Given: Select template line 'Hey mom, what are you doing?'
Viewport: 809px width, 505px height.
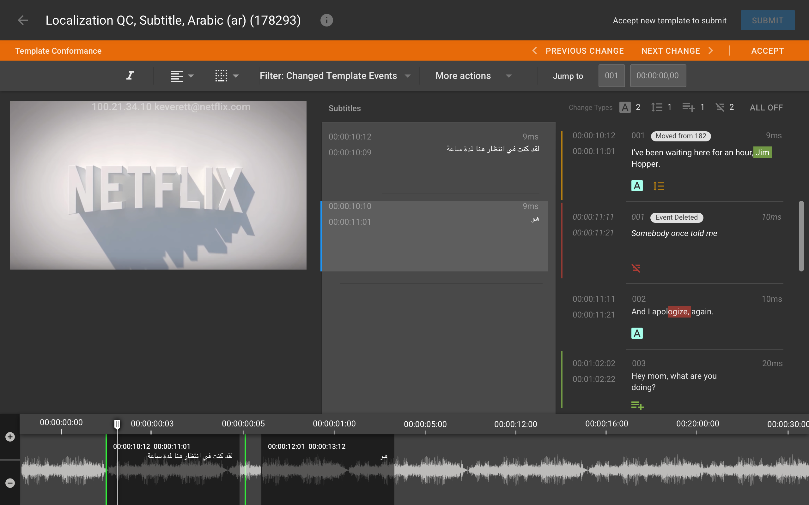Looking at the screenshot, I should pyautogui.click(x=674, y=381).
